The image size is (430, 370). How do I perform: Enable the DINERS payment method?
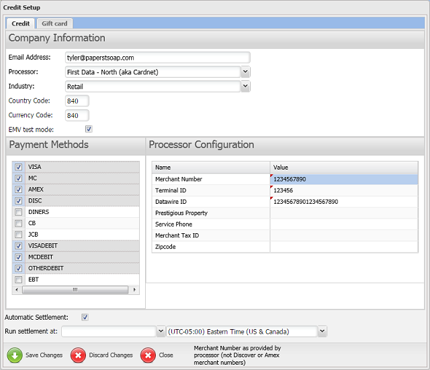coord(18,212)
